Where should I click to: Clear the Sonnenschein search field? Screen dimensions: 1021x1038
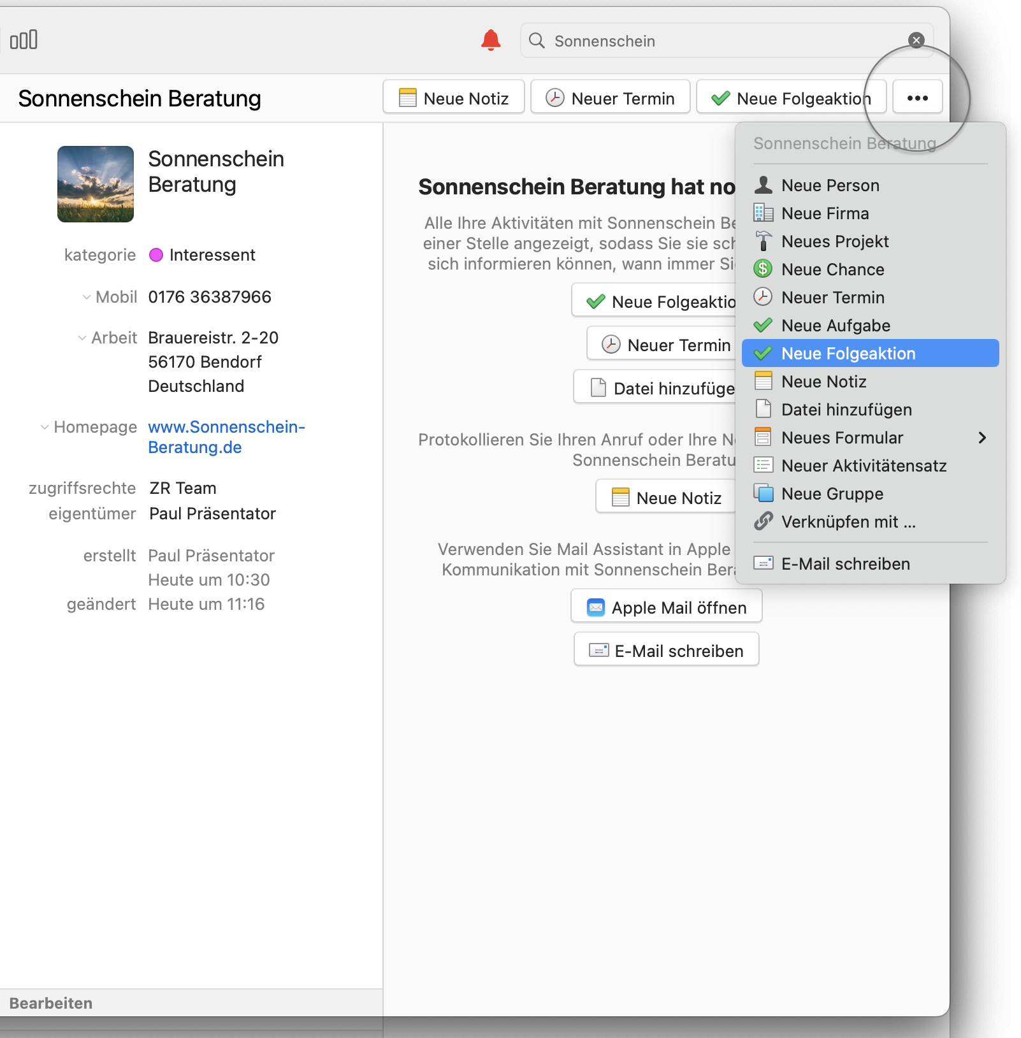[x=916, y=40]
